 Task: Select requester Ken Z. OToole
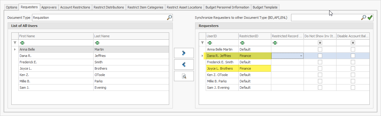click(222, 75)
